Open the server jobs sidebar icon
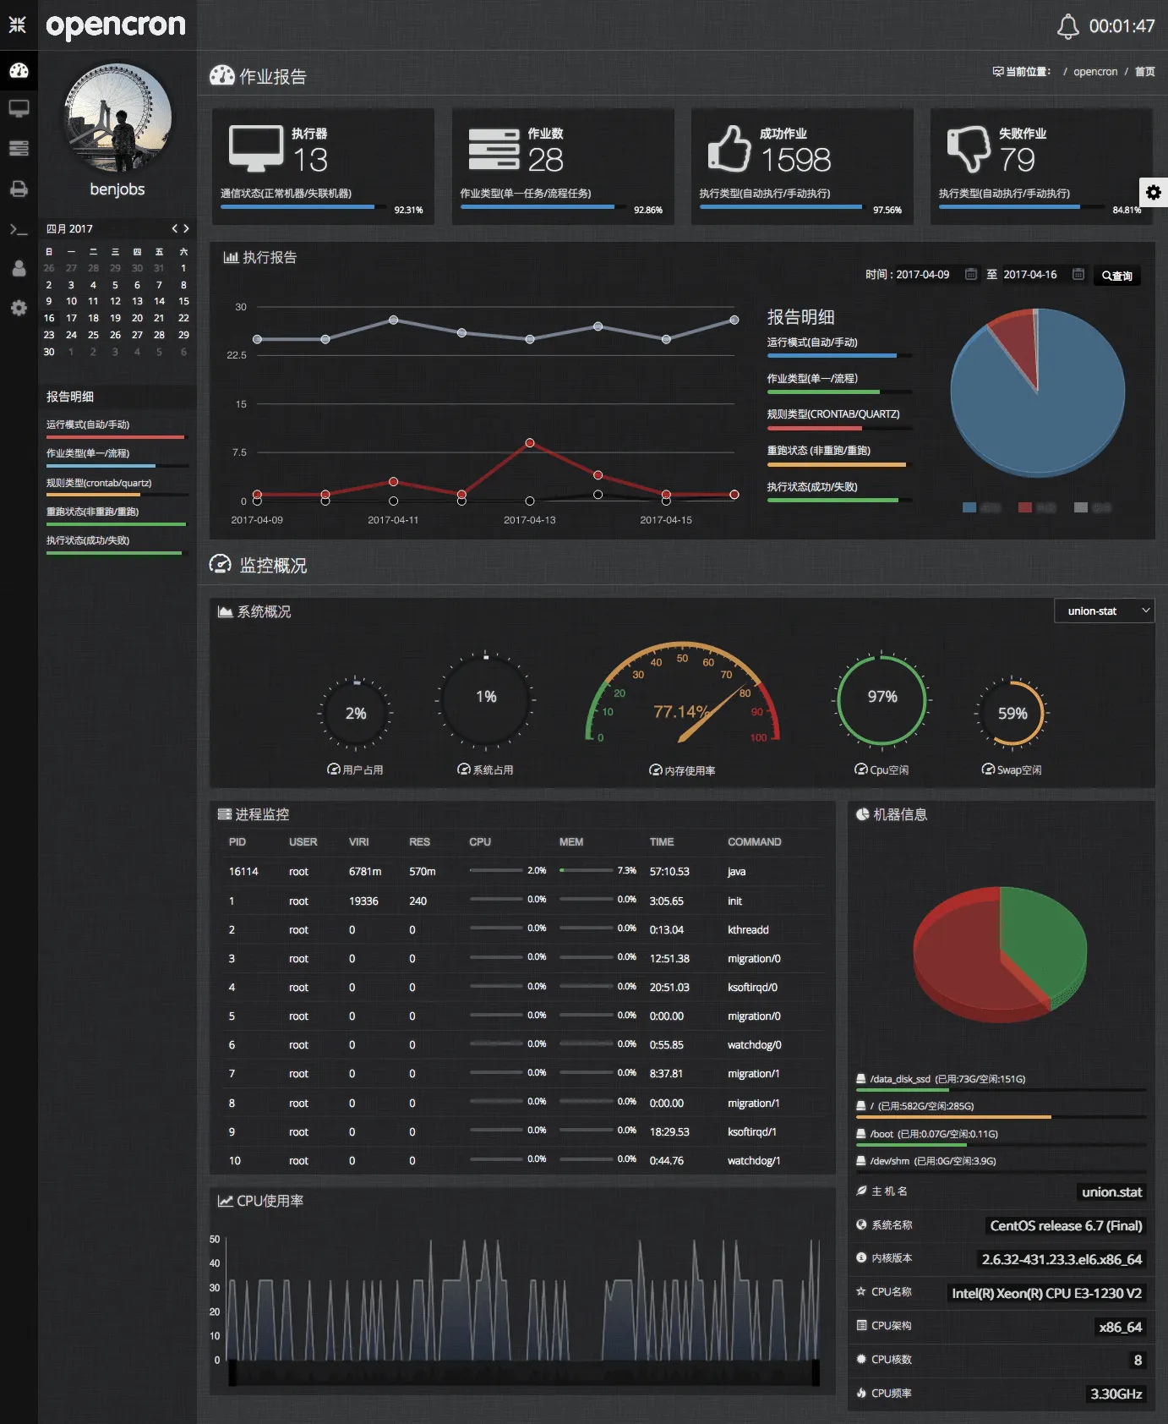The width and height of the screenshot is (1168, 1424). [x=19, y=149]
